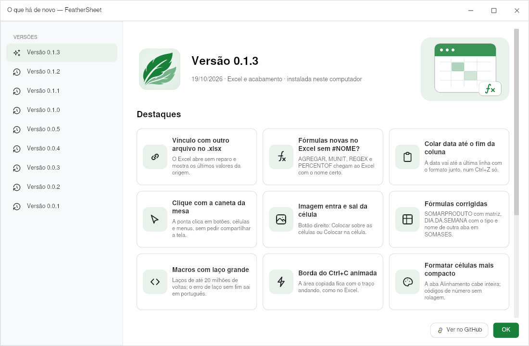Select Versão 0.0.5 in the sidebar

point(62,129)
